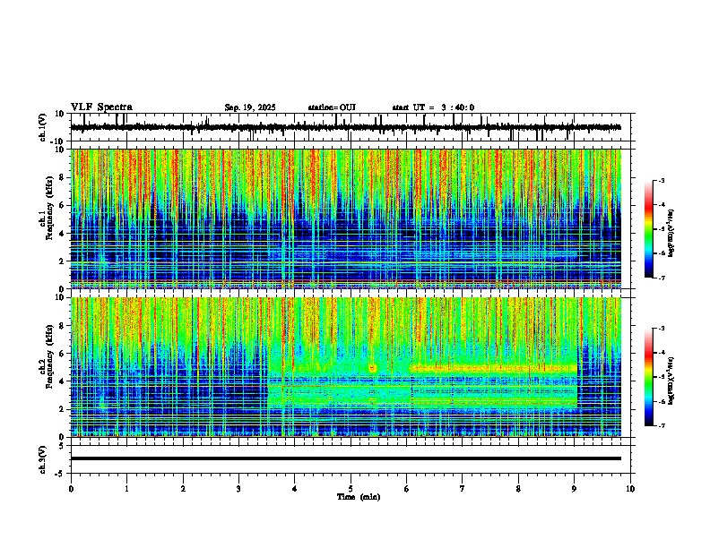The height and width of the screenshot is (548, 710).
Task: Click the "8" kHz tick label on ch.1 spectrogram
Action: tap(62, 177)
